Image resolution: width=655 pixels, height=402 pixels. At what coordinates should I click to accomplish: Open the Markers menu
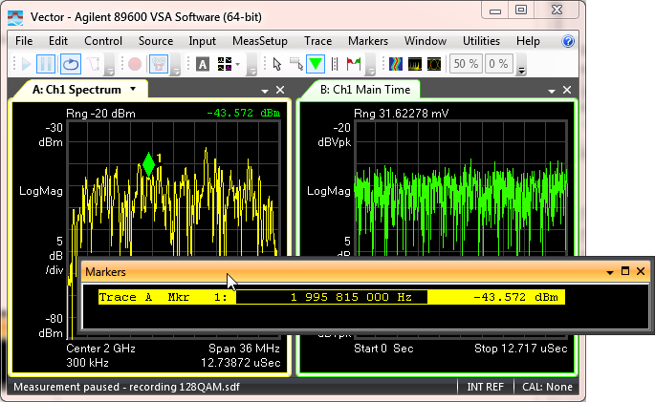tap(368, 41)
